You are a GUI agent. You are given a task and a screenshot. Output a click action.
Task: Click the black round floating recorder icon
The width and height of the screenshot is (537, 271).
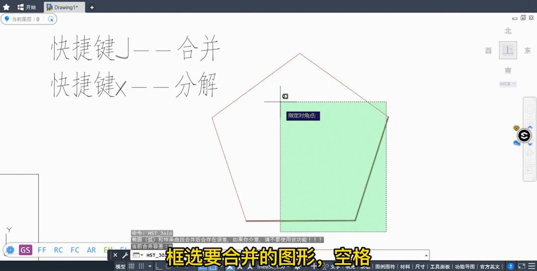(524, 135)
